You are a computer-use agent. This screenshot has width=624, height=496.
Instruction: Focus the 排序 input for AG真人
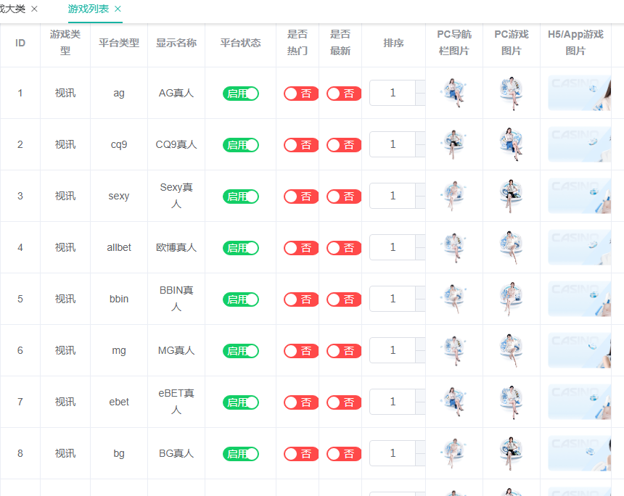click(x=393, y=93)
